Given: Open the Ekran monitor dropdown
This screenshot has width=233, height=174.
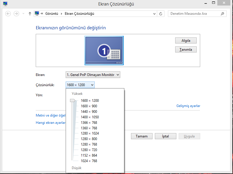Looking at the screenshot, I should [93, 75].
